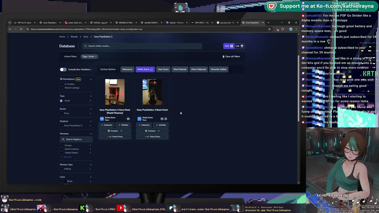Screen dimensions: 379x213
Task: Sort results by Most Collected
Action: click(198, 69)
